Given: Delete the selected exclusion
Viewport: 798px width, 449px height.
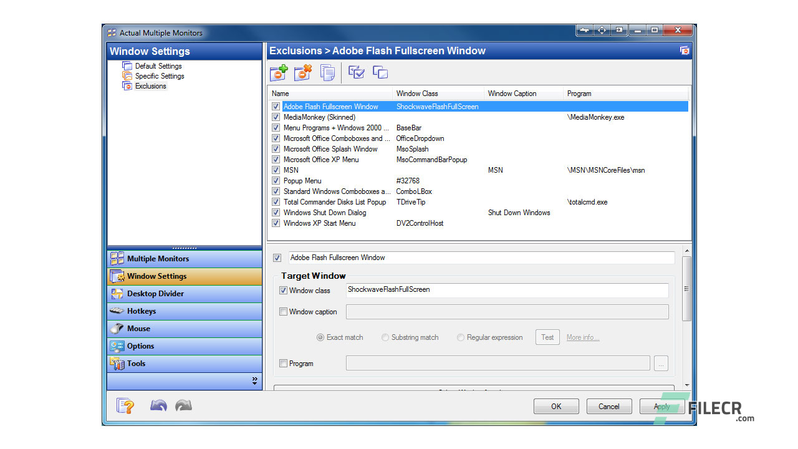Looking at the screenshot, I should click(x=303, y=72).
